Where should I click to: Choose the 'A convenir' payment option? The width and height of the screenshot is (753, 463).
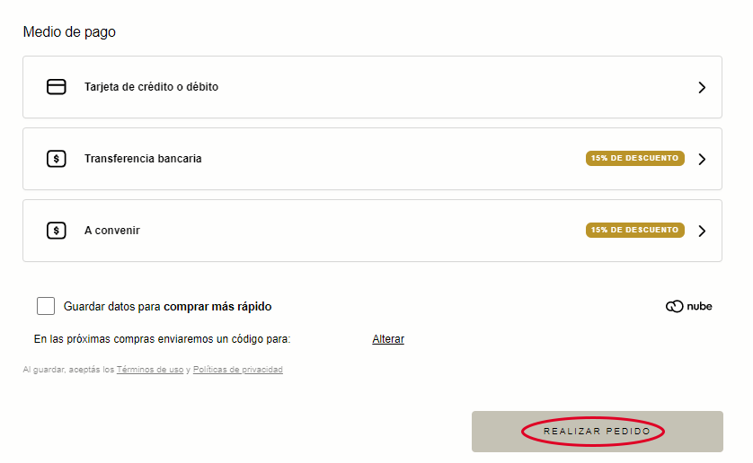click(x=112, y=231)
